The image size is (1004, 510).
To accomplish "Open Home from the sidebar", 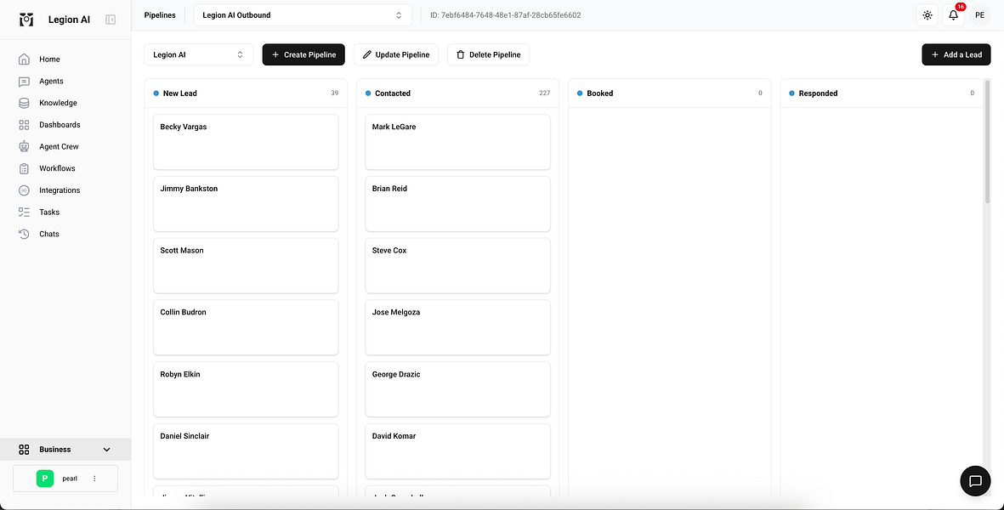I will (x=49, y=59).
